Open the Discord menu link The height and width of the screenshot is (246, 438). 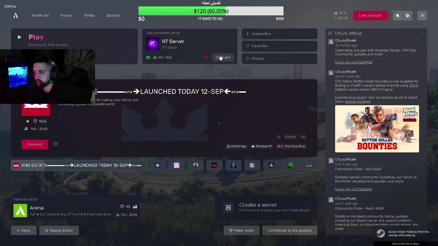point(113,15)
